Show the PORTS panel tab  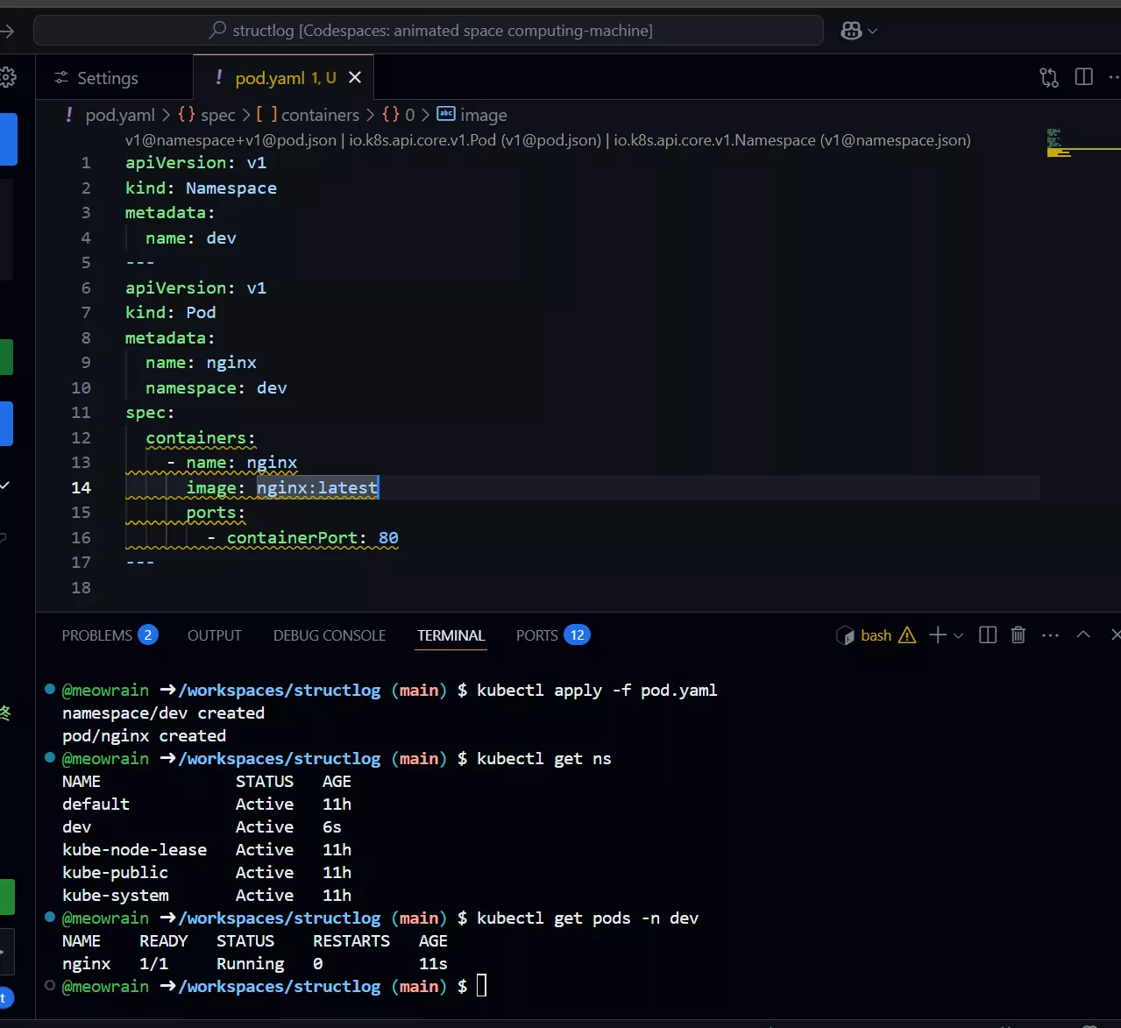click(x=537, y=635)
